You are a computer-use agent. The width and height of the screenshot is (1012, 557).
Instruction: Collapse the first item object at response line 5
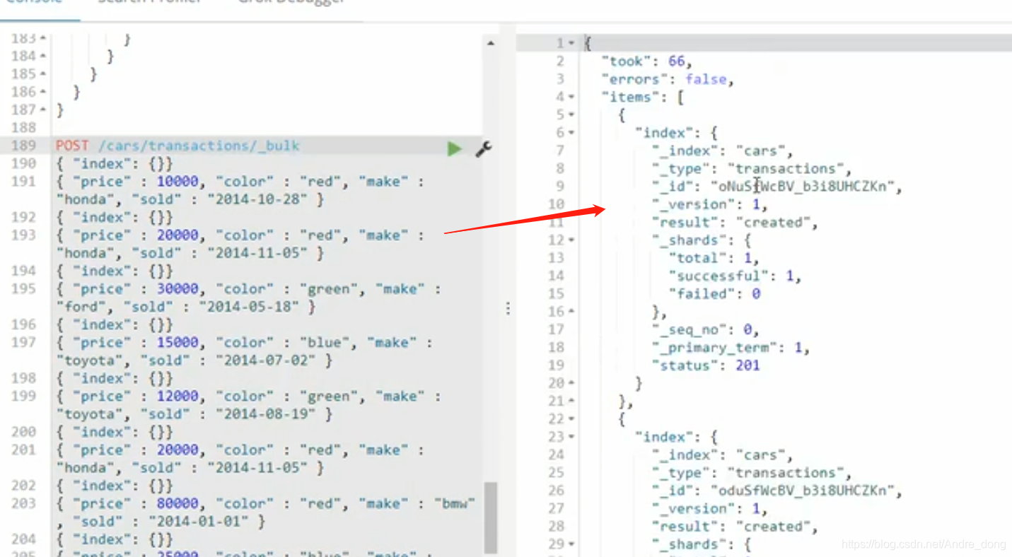[x=571, y=115]
